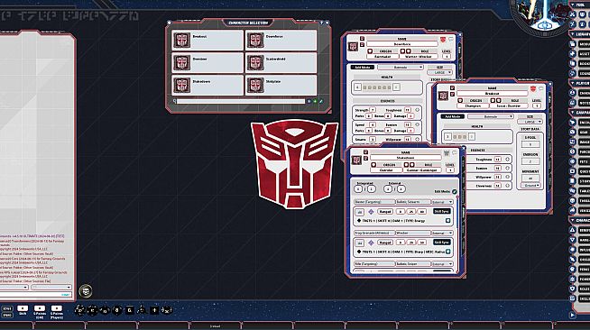Open Gear icon in Campaign sidebar
Image resolution: width=590 pixels, height=330 pixels.
click(x=573, y=132)
